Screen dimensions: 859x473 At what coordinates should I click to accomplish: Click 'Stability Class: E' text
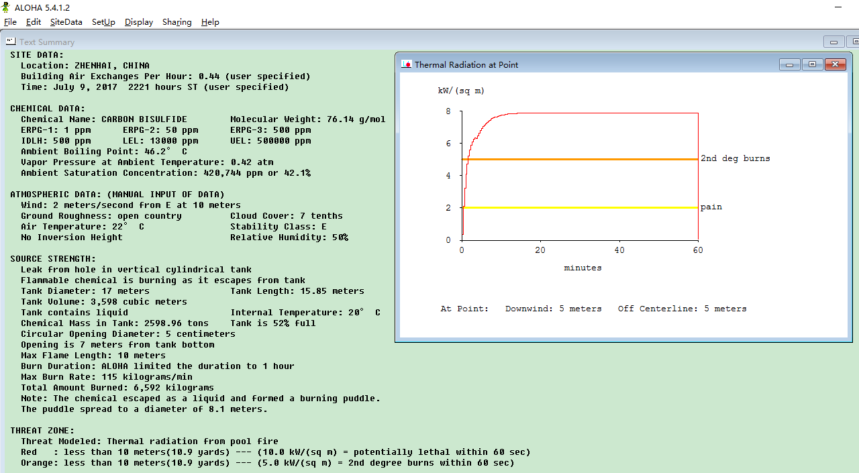tap(279, 227)
